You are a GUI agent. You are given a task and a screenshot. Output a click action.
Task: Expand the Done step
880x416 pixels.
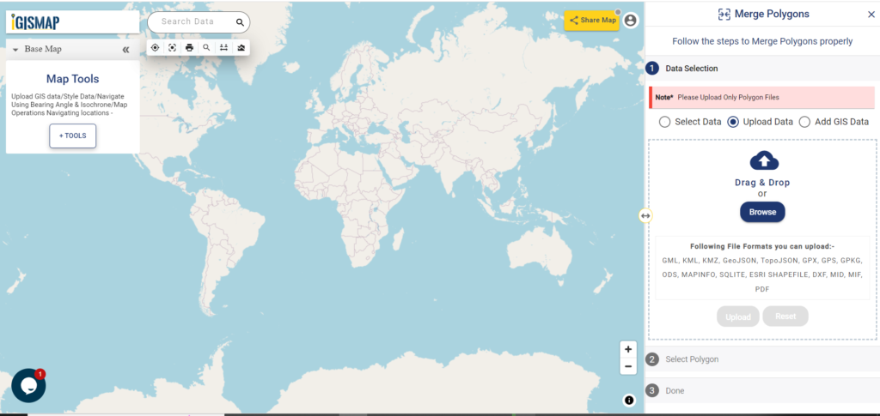tap(761, 391)
